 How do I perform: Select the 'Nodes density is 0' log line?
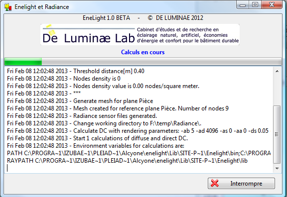coord(64,79)
